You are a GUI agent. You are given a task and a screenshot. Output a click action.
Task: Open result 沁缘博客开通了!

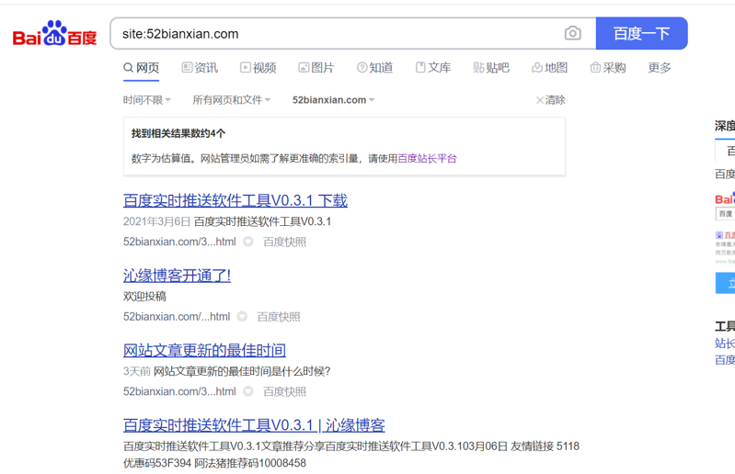177,276
